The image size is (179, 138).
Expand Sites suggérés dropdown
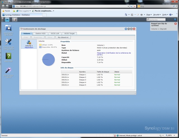pyautogui.click(x=30, y=11)
